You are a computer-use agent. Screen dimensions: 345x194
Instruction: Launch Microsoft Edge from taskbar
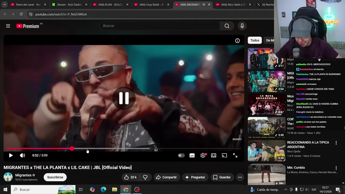coord(103,189)
